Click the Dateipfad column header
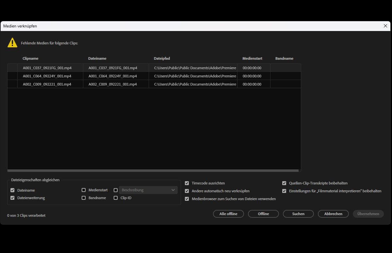392x253 pixels. 162,58
